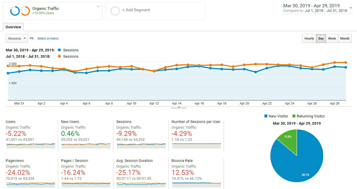Expand the Sessions metric dropdown
Screen dimensions: 357x189
click(17, 38)
